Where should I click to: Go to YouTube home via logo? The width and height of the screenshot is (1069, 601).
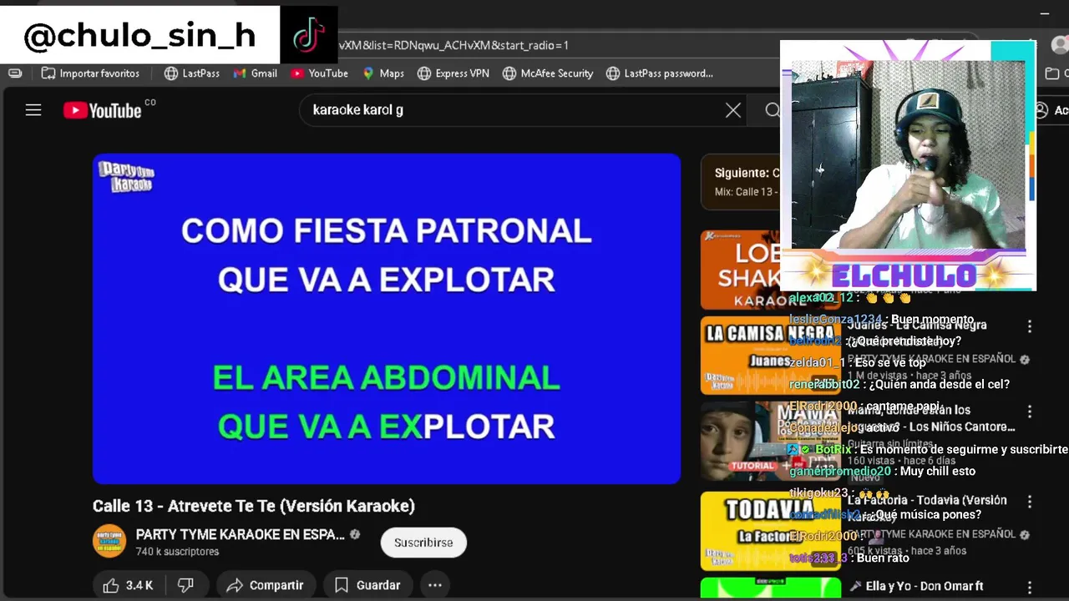click(102, 110)
